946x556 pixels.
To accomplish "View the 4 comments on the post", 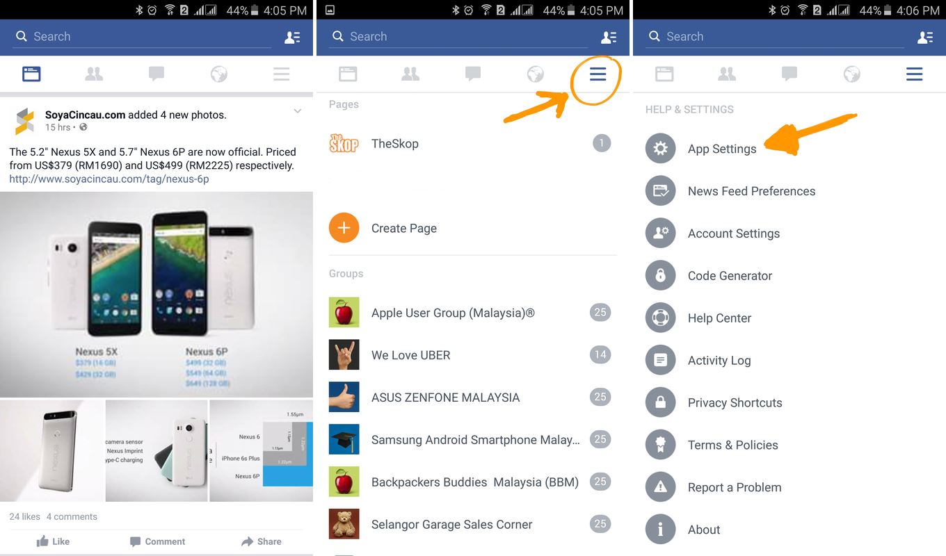I will click(x=72, y=516).
